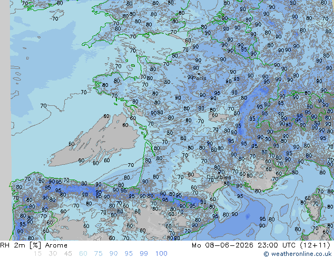Click legend value 60
The height and width of the screenshot is (258, 334).
tap(83, 254)
